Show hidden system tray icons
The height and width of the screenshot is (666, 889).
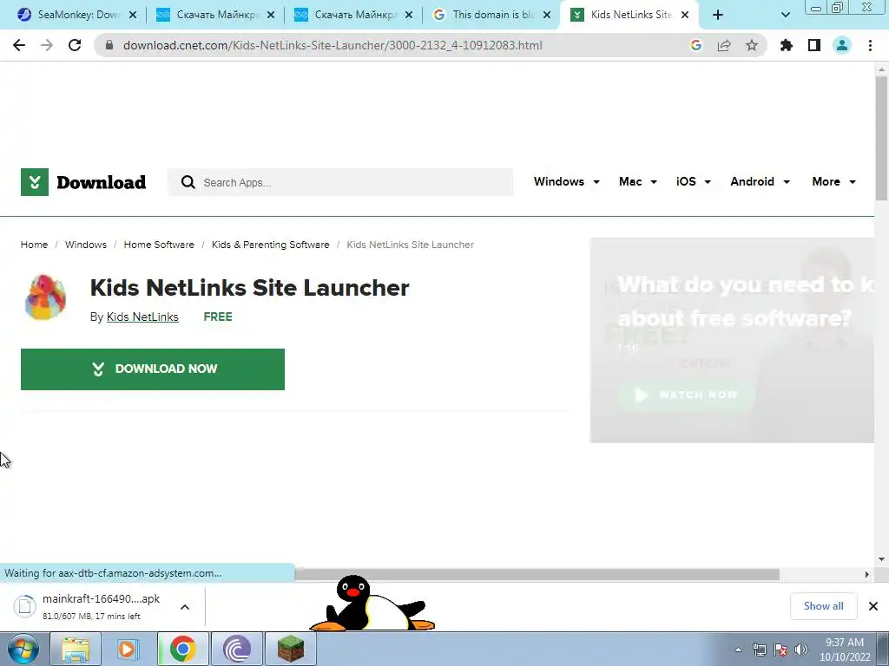738,650
